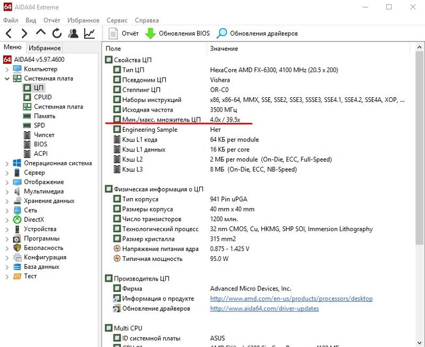
Task: Select the SPD item in the tree
Action: point(34,125)
